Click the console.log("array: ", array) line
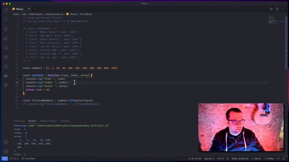The image size is (289, 162). [47, 86]
